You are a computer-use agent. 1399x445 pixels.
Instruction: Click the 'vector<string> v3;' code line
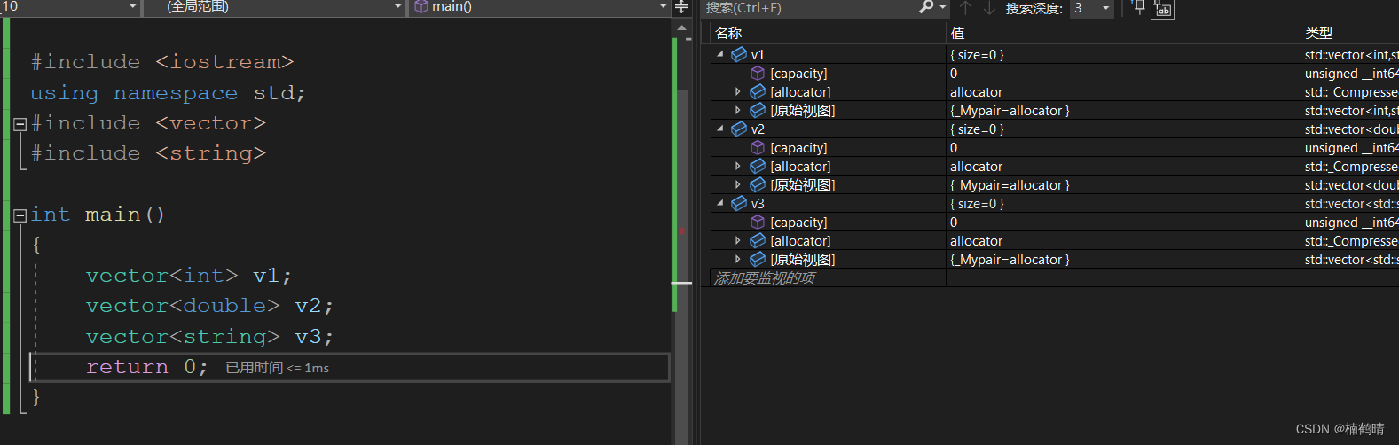(209, 337)
